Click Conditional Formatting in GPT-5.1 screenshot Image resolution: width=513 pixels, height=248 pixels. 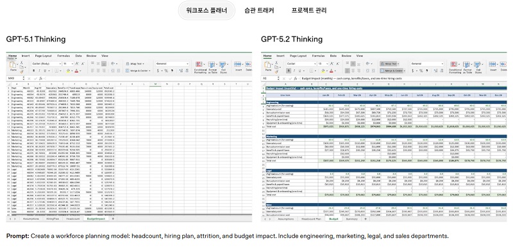click(x=200, y=67)
